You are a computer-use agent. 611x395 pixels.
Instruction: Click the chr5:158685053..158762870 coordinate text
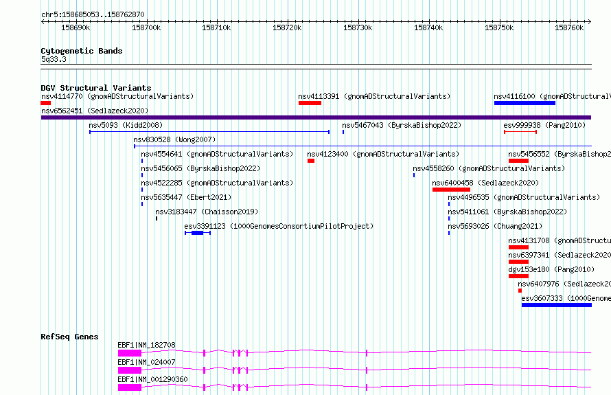tap(93, 14)
